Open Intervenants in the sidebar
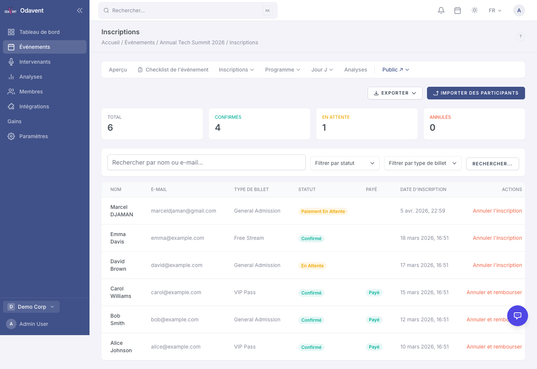Image resolution: width=537 pixels, height=369 pixels. click(x=45, y=62)
